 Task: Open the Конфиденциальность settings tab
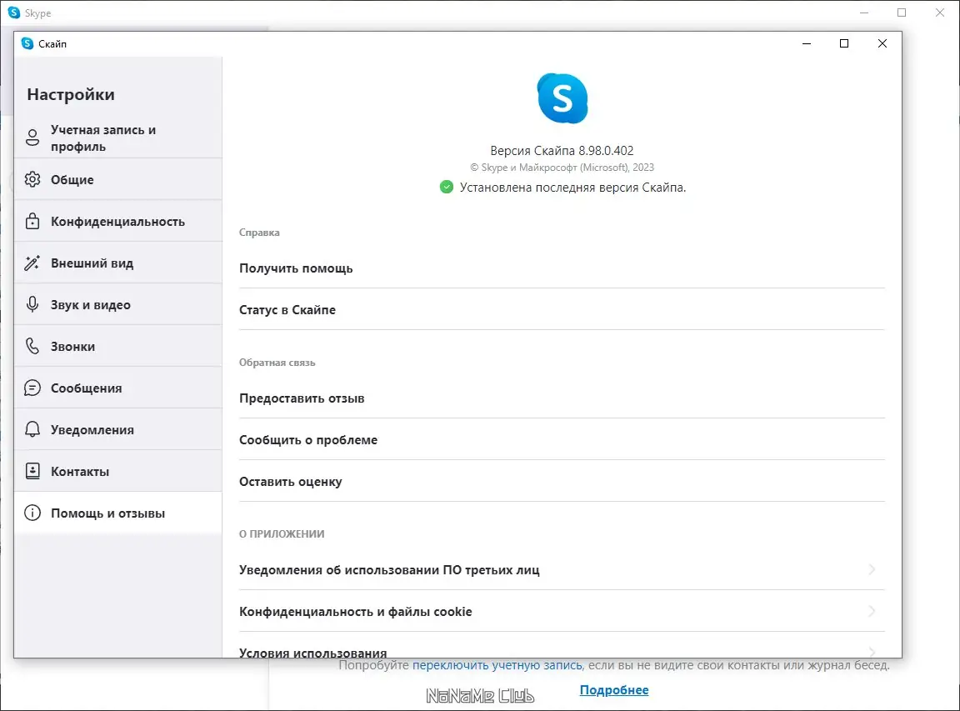[118, 221]
